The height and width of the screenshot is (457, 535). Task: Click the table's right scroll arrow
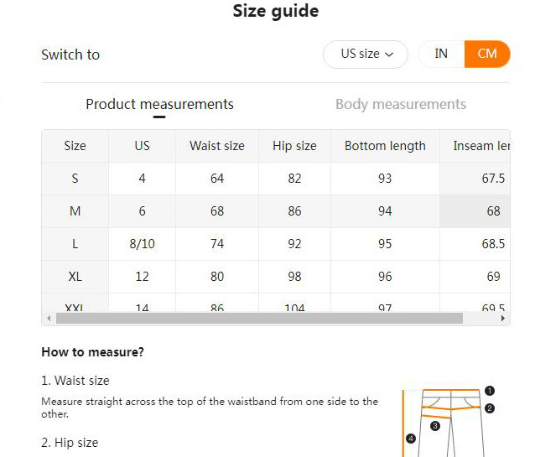(x=503, y=319)
